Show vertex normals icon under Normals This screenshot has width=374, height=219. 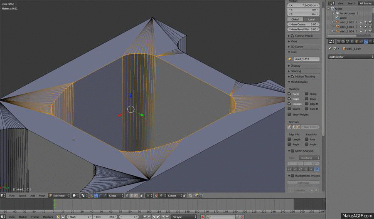tap(289, 127)
